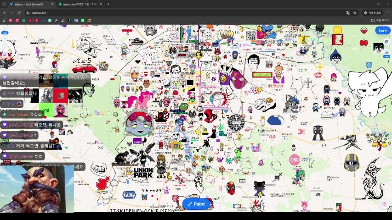This screenshot has width=392, height=220.
Task: Click the site settings icon in address bar
Action: (x=28, y=13)
